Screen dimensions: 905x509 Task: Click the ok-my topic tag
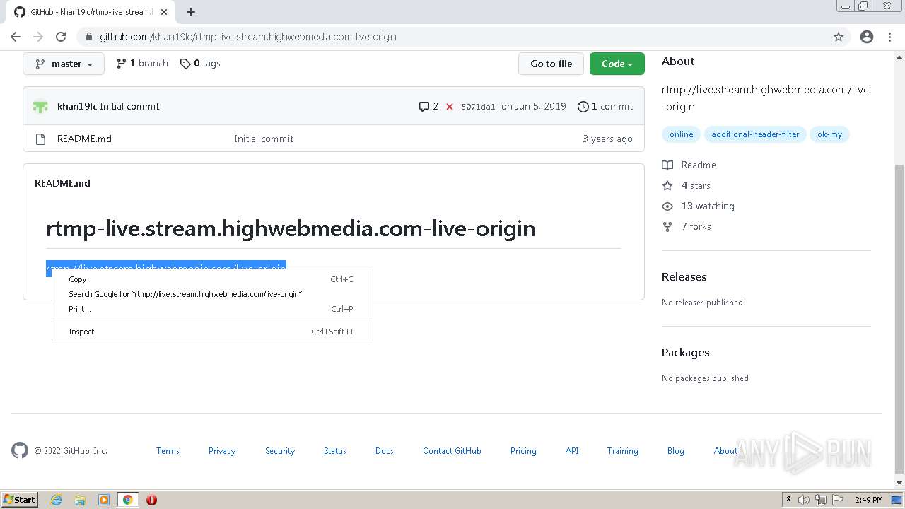(x=829, y=134)
